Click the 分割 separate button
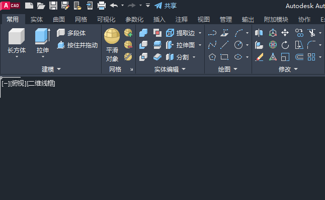The image size is (325, 200). coord(177,57)
